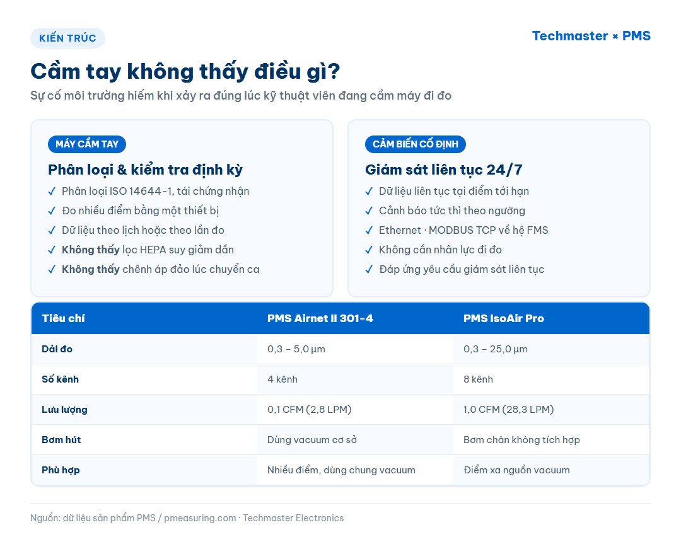Click the 'KIẾN TRÚC' pill tag

67,38
